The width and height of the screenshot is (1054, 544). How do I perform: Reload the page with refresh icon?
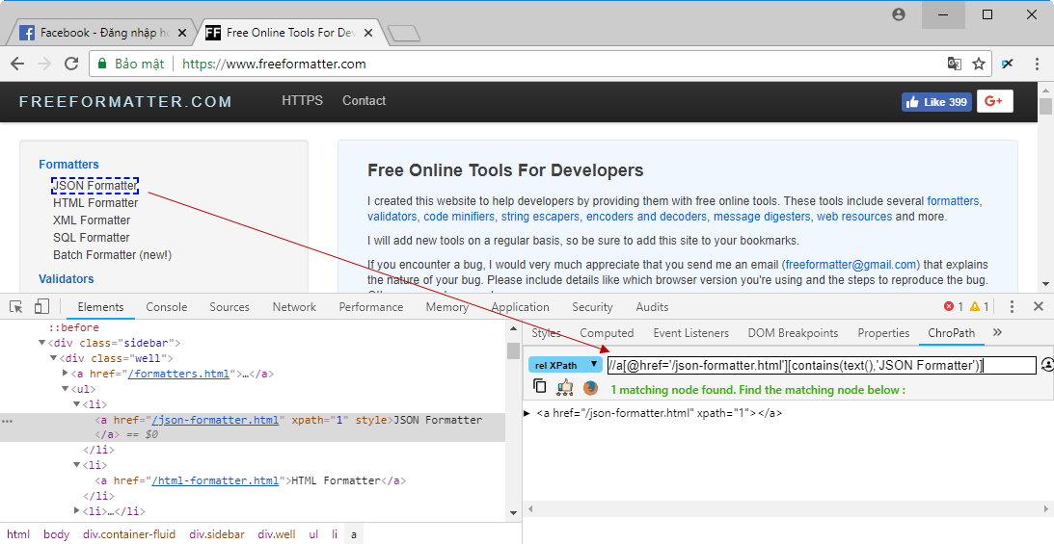click(71, 64)
